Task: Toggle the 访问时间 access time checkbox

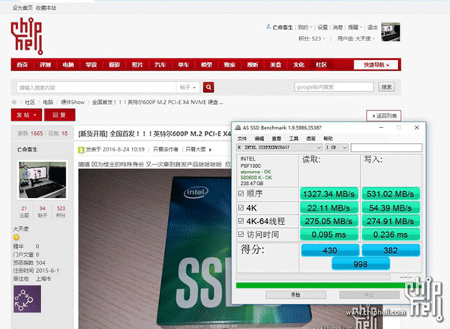Action: click(x=241, y=235)
